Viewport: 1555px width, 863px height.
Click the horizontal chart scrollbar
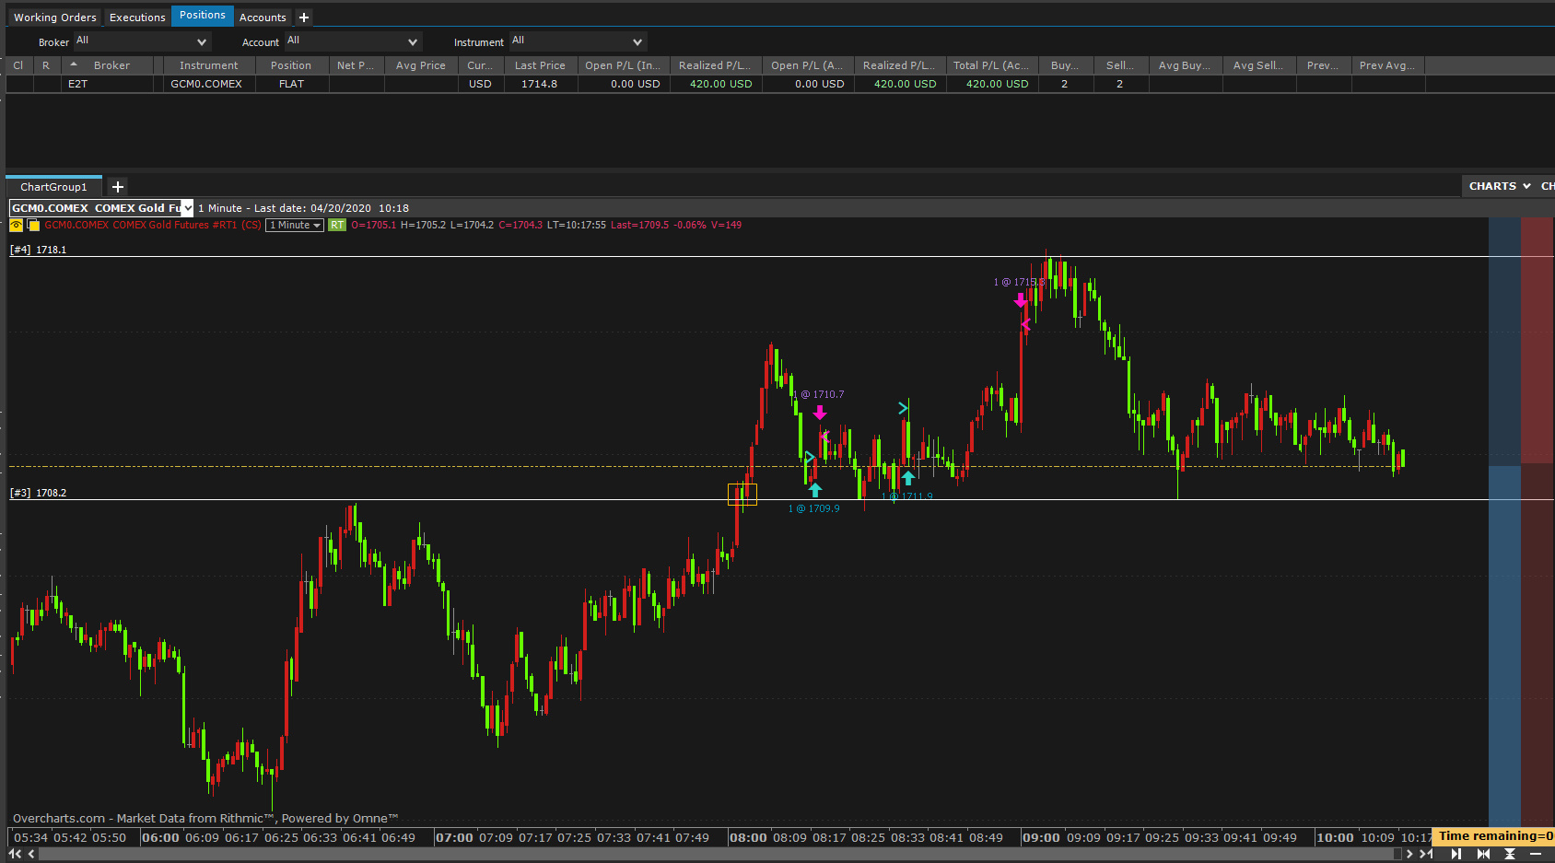click(x=719, y=854)
